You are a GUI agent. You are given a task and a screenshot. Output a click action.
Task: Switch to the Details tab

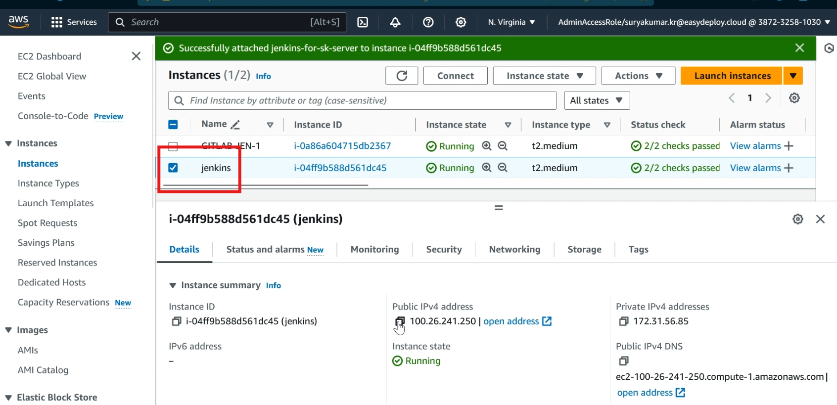(x=185, y=250)
